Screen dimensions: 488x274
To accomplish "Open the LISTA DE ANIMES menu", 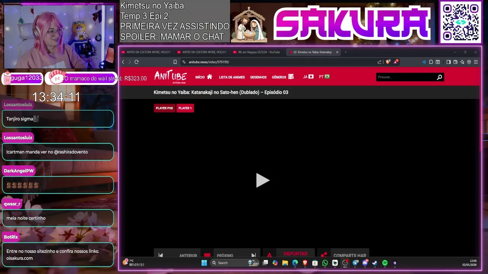I will [x=232, y=77].
